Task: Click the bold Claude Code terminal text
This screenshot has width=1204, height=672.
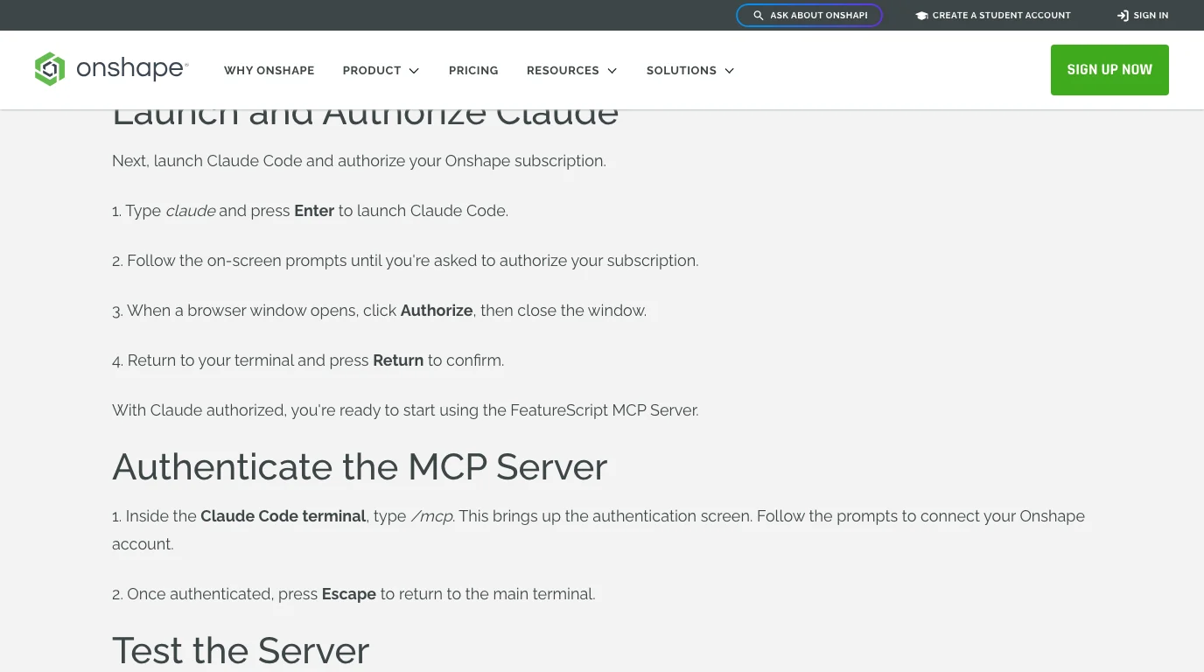Action: pos(283,516)
